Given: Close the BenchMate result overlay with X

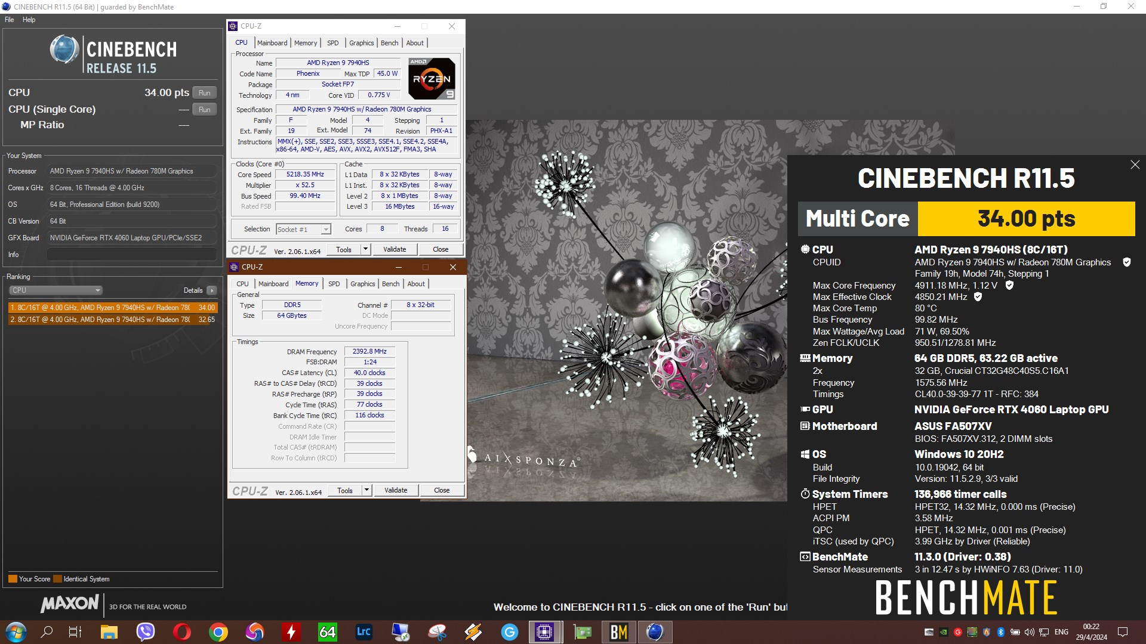Looking at the screenshot, I should (1135, 165).
